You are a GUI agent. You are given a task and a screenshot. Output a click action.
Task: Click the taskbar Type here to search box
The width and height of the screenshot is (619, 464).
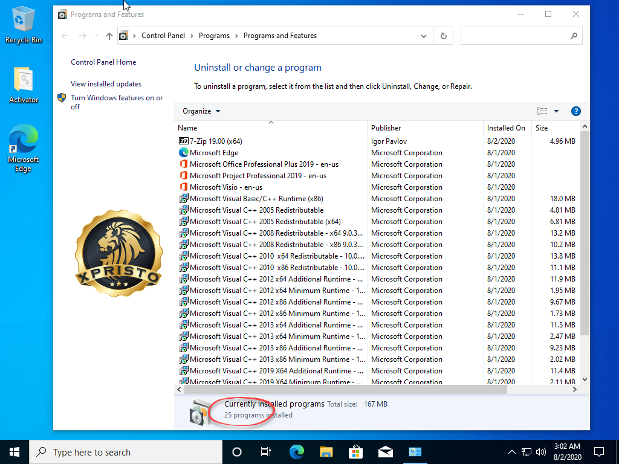126,452
